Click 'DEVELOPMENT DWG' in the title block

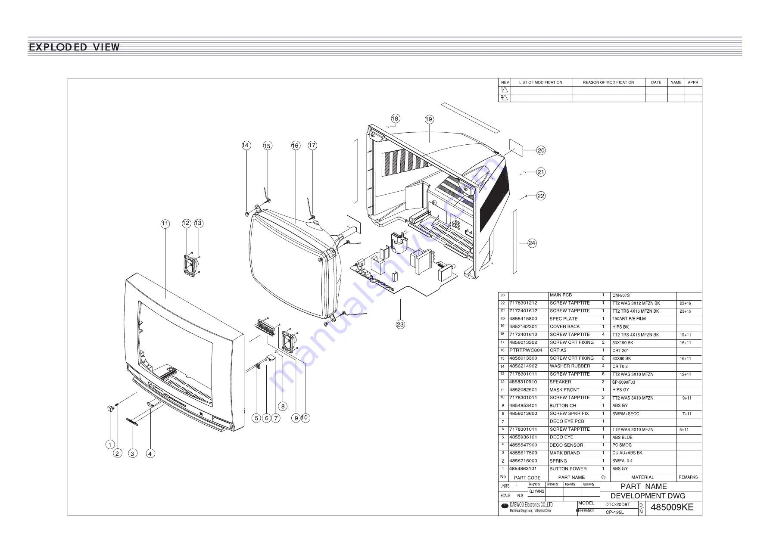tap(648, 496)
